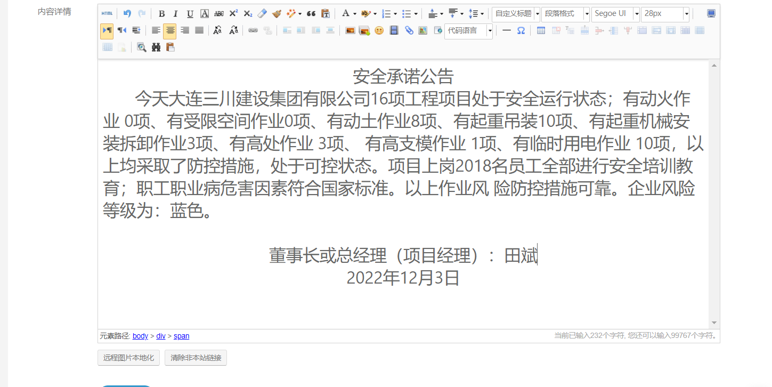Screen dimensions: 772x387
Task: Insert special character with Omega icon
Action: (521, 30)
